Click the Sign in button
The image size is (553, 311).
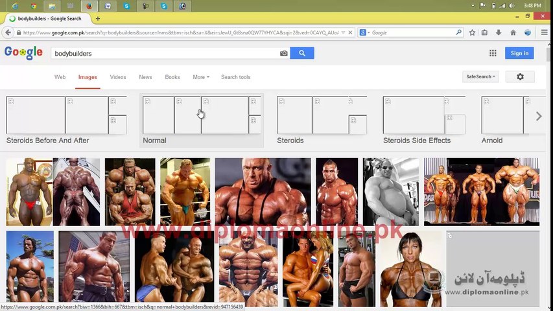pos(519,53)
